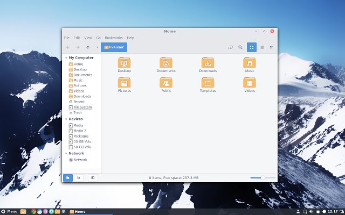Viewport: 345px width, 215px height.
Task: Open the View menu
Action: coord(88,38)
